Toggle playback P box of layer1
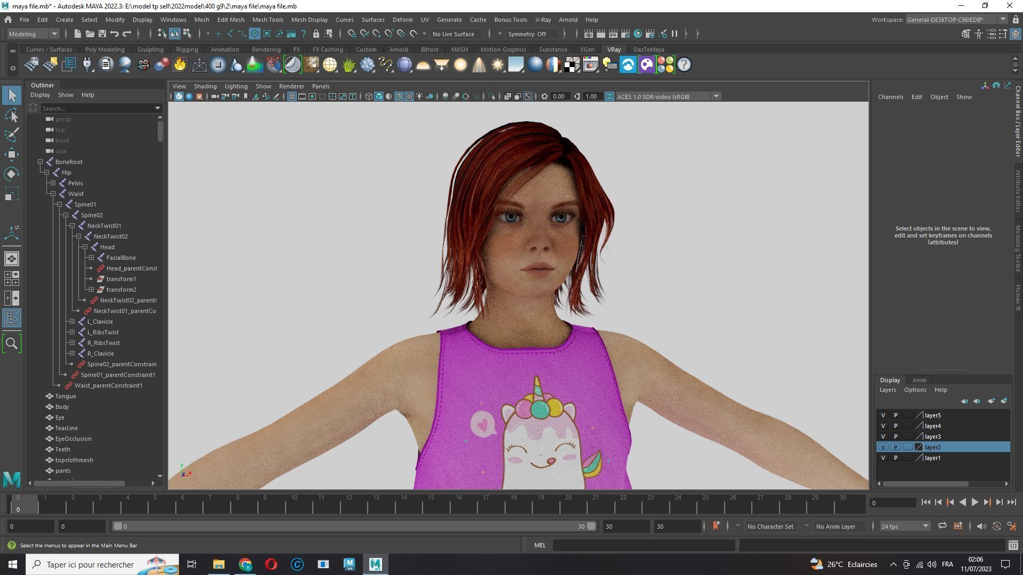Viewport: 1023px width, 575px height. pos(895,458)
